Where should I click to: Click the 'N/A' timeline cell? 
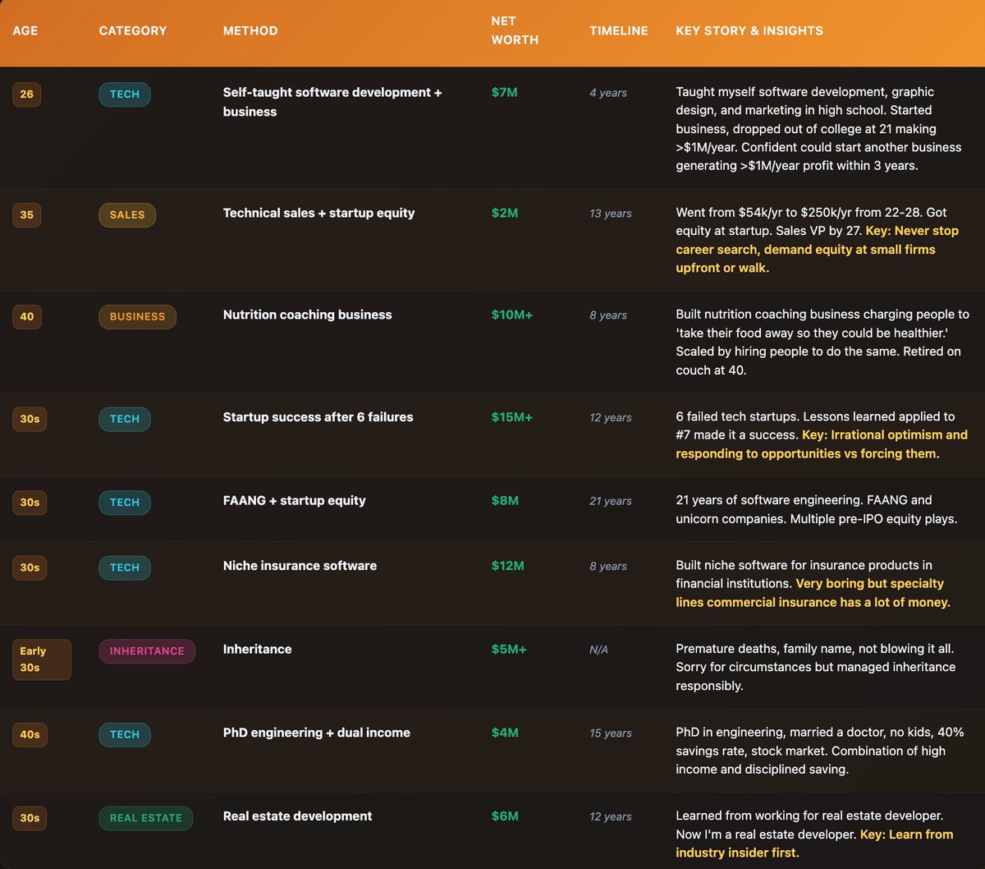599,650
